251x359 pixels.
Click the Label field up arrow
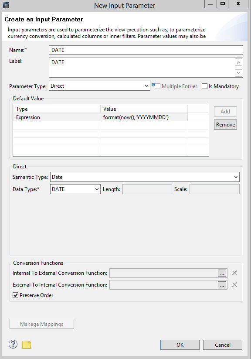click(239, 63)
